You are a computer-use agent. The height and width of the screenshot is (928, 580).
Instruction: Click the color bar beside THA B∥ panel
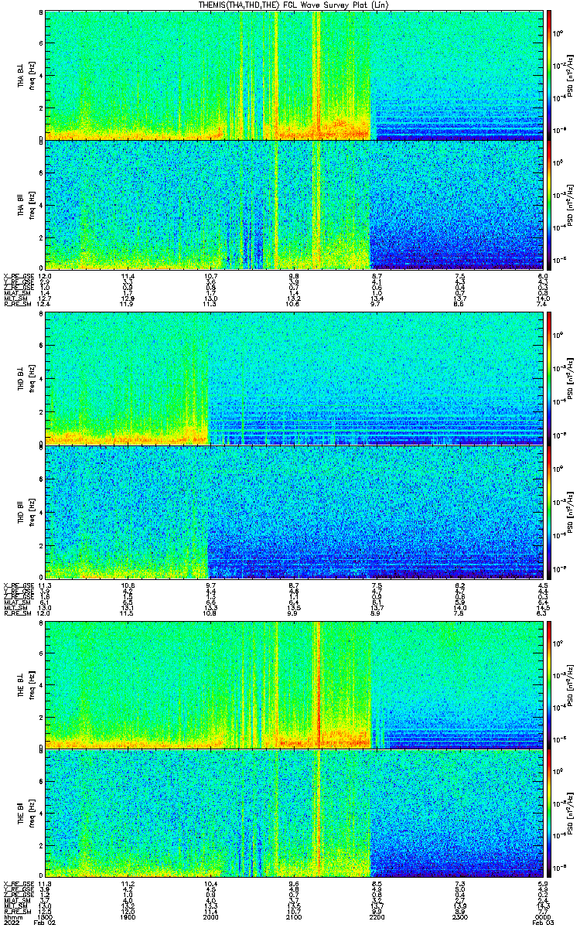pyautogui.click(x=549, y=204)
